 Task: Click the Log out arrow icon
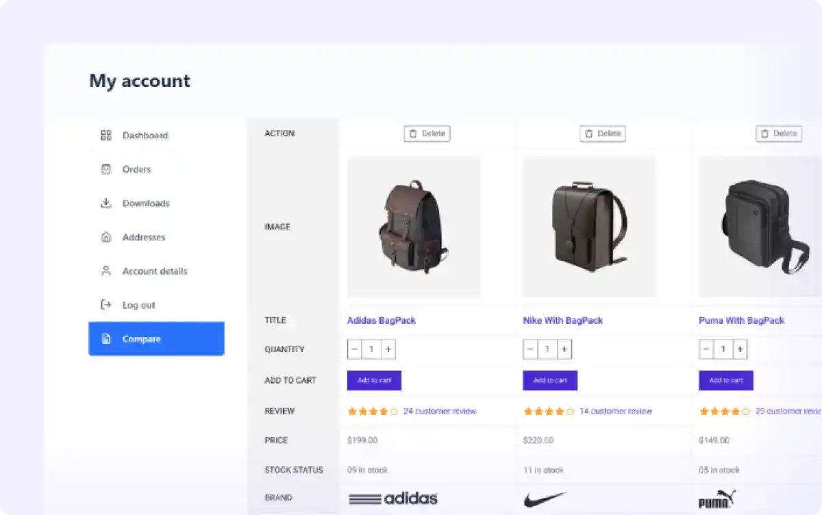coord(105,305)
